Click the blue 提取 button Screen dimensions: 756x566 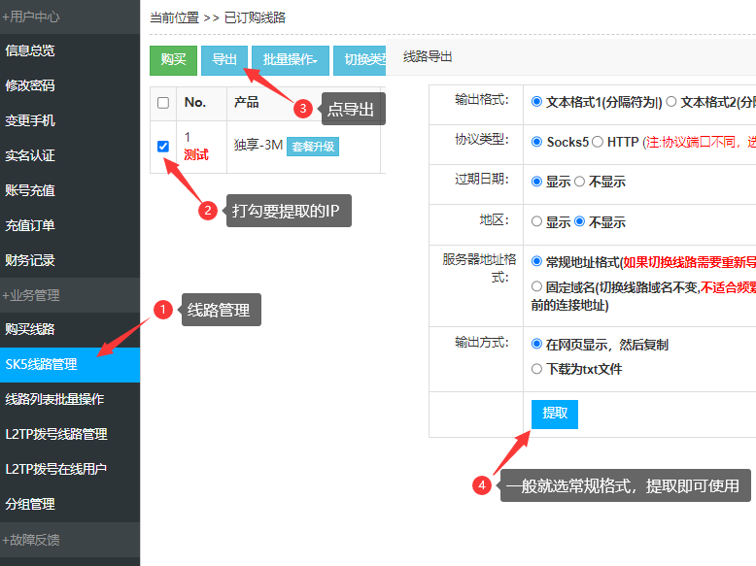(x=555, y=414)
